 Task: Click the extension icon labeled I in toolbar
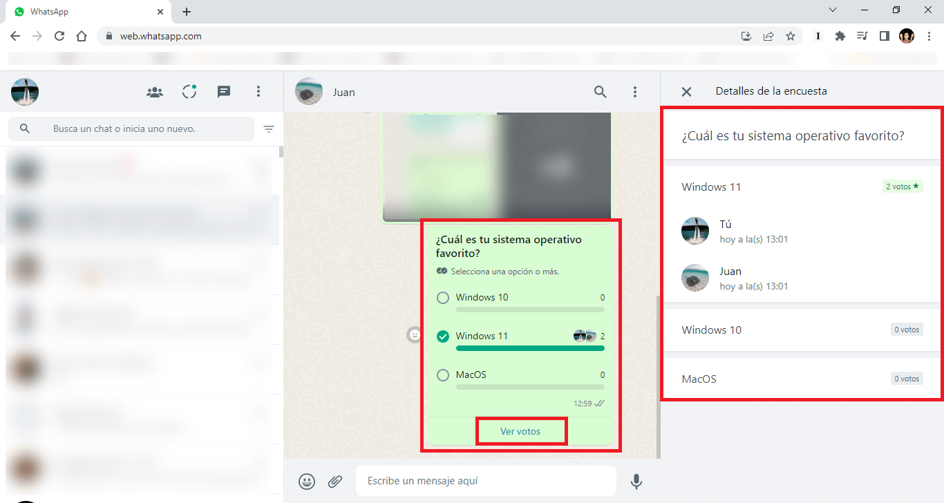pos(818,37)
